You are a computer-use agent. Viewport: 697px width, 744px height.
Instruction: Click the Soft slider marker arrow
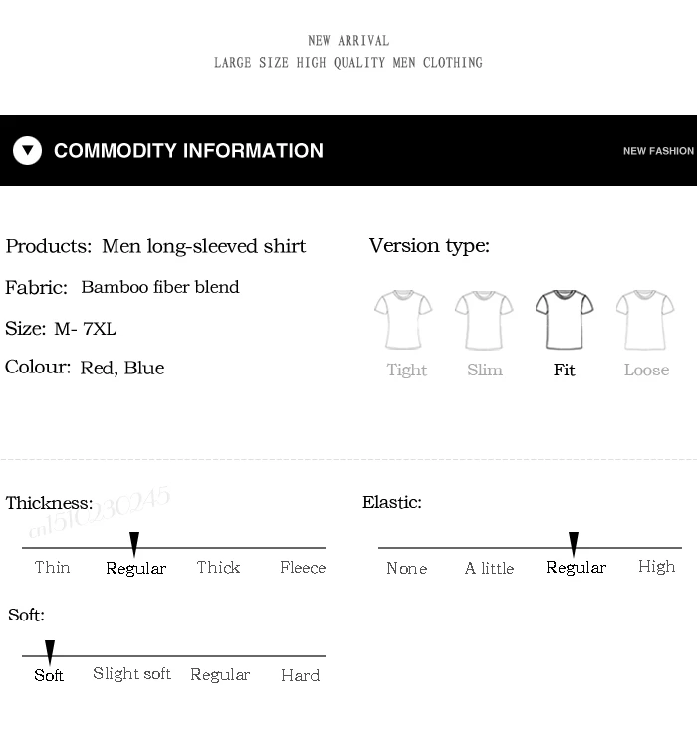click(50, 652)
